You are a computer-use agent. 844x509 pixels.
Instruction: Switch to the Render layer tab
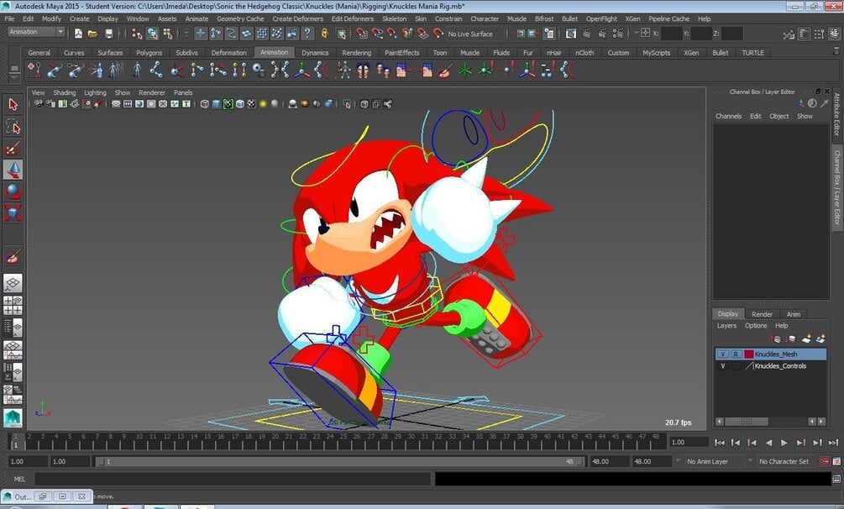[762, 314]
